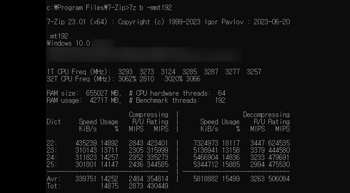Image resolution: width=350 pixels, height=193 pixels.
Task: Click the RAM size value 655027 MB
Action: (104, 93)
